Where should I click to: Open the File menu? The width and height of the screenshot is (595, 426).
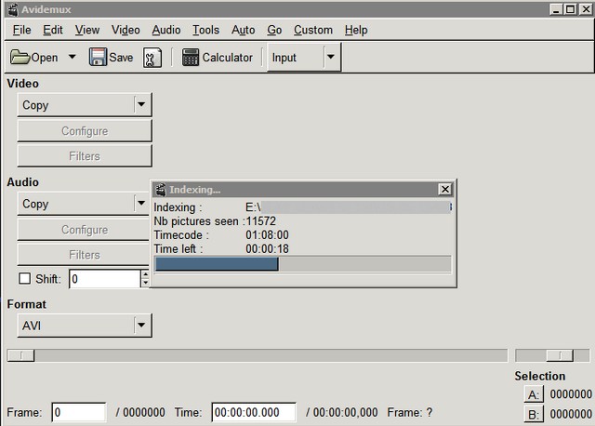[21, 30]
